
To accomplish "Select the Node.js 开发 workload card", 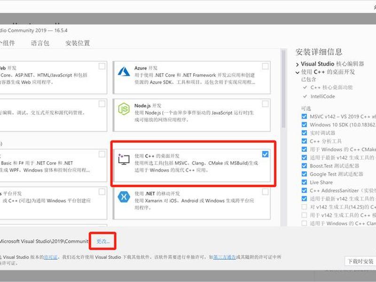I will [x=192, y=115].
